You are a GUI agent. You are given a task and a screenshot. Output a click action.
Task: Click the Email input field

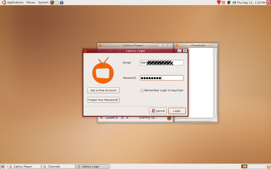point(162,63)
